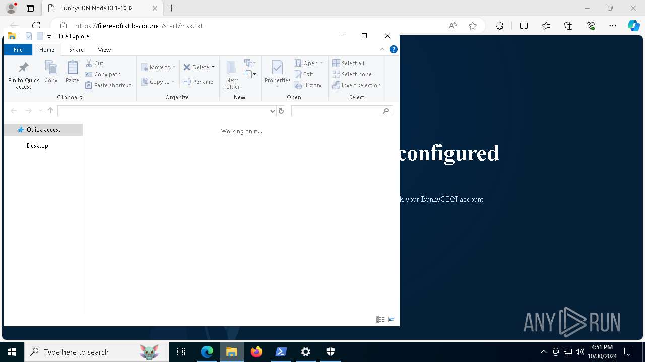
Task: Invert selection in File Explorer
Action: [x=356, y=85]
